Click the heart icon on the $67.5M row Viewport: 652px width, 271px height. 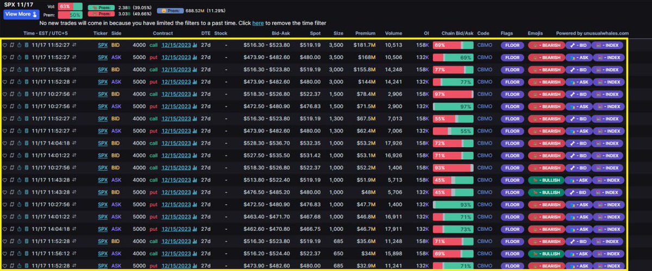[x=5, y=118]
